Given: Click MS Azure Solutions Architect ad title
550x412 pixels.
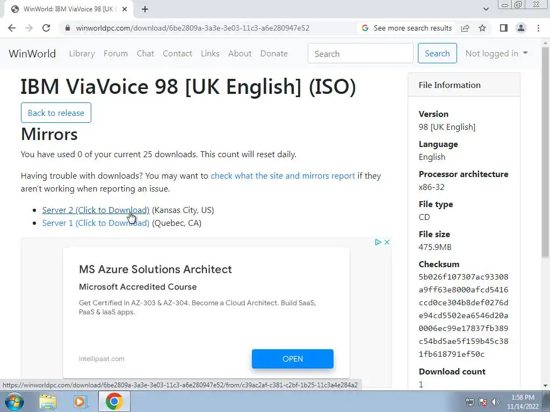Looking at the screenshot, I should point(155,269).
